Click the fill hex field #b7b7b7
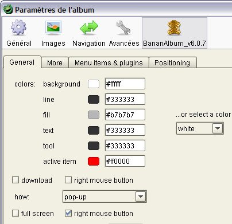 (x=125, y=115)
